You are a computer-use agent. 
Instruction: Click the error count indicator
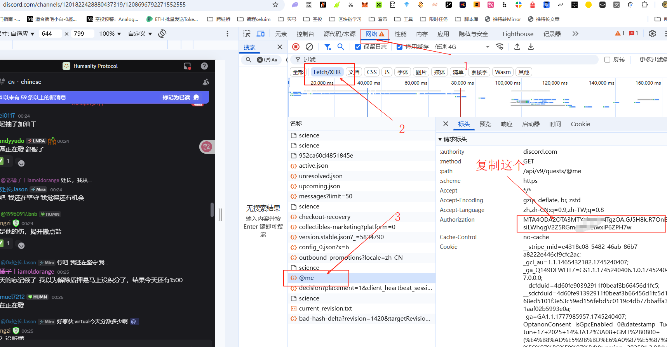[x=634, y=33]
